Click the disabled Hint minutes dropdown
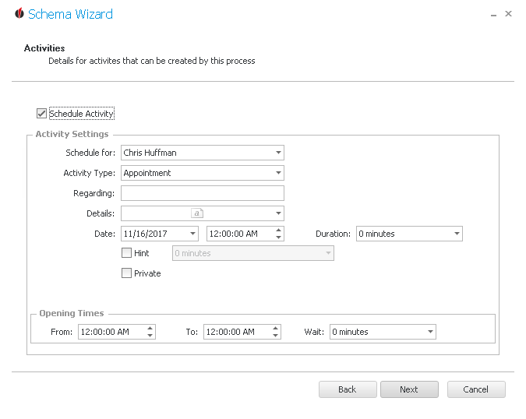The height and width of the screenshot is (419, 526). point(253,253)
